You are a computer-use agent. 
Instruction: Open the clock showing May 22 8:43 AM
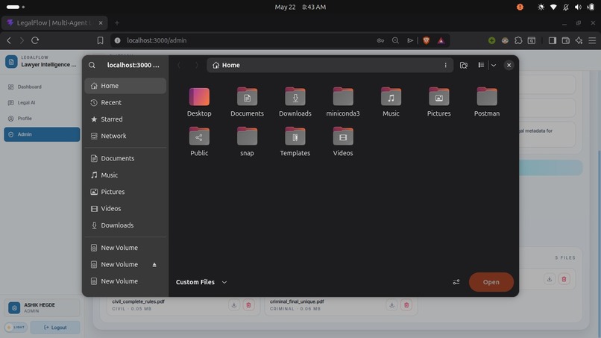[x=300, y=7]
